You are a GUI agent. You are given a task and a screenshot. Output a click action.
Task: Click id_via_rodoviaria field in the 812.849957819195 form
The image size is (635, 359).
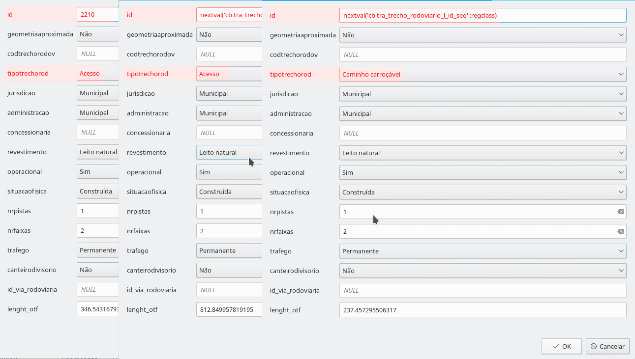[229, 290]
